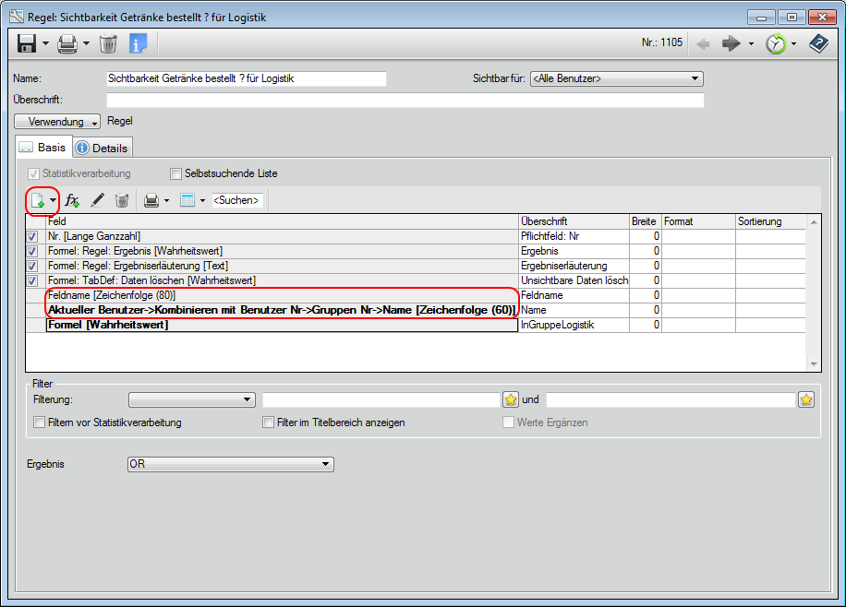Select the Formel [Wahrheitswert] row
The height and width of the screenshot is (607, 846).
pyautogui.click(x=282, y=325)
